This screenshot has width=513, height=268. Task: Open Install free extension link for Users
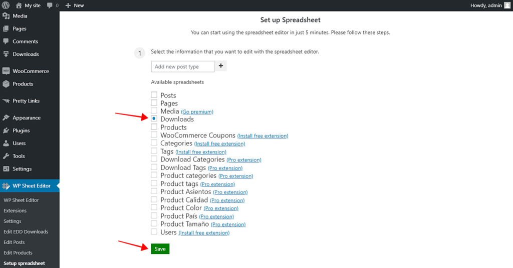[x=204, y=232]
